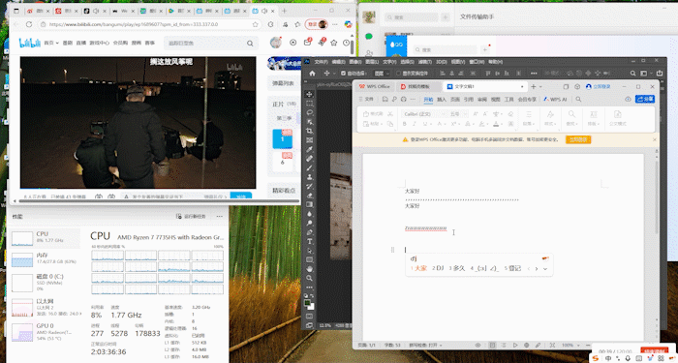Select the Zoom tool in Photoshop toolbar
Screen dimensions: 678x363
(309, 279)
